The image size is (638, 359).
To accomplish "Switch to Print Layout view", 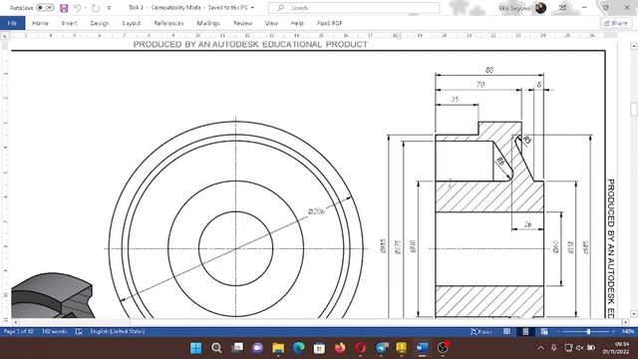I will coord(525,332).
